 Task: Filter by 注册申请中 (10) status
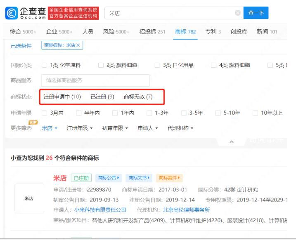point(62,97)
